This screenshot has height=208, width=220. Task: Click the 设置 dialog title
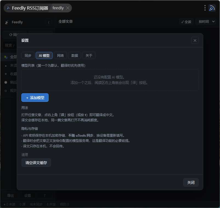point(25,40)
